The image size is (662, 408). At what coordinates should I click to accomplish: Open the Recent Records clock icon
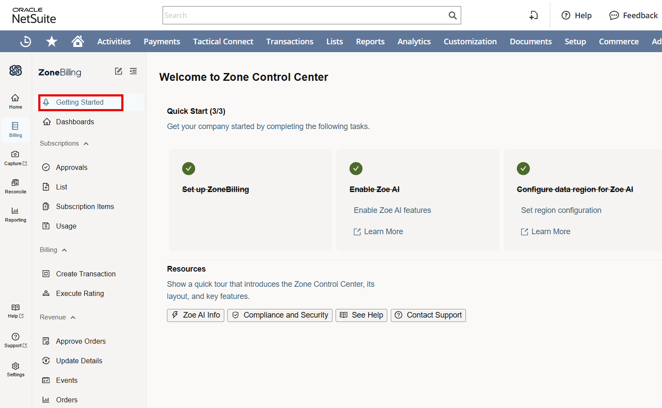tap(26, 41)
